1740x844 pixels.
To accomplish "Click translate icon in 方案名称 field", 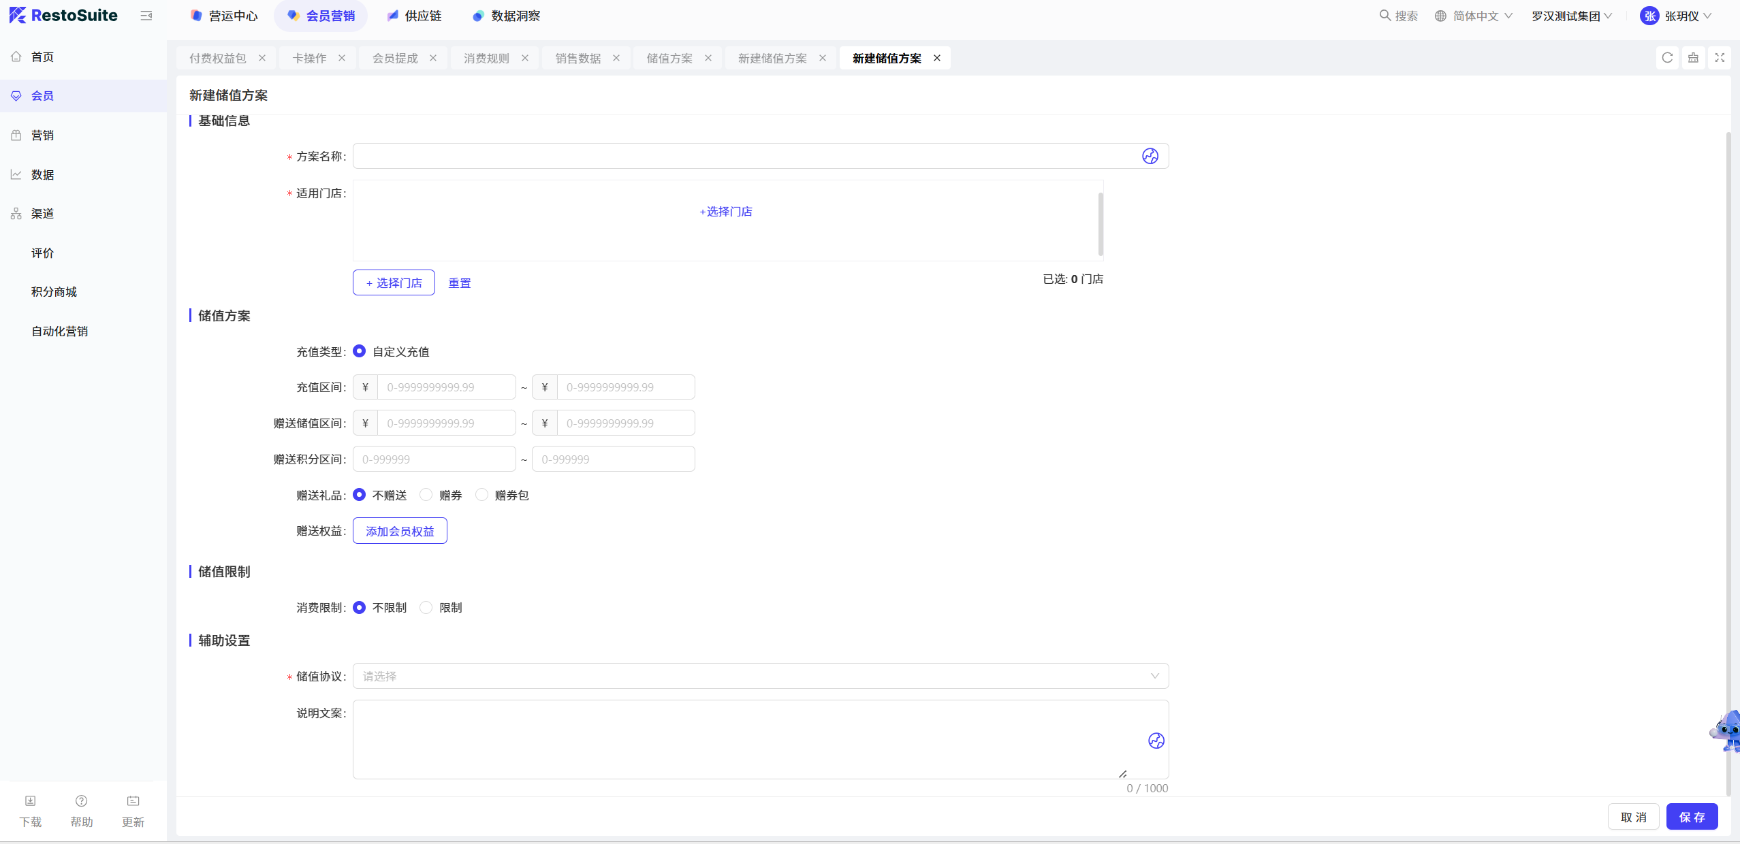I will click(1150, 156).
